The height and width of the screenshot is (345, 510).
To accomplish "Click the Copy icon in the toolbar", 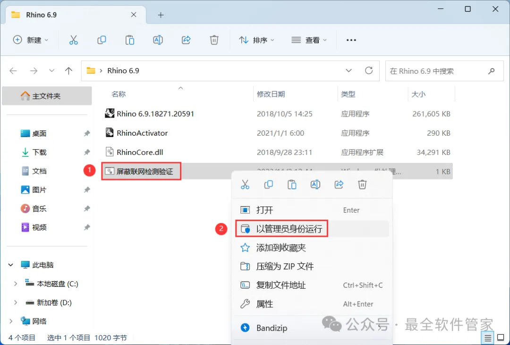I will 102,40.
